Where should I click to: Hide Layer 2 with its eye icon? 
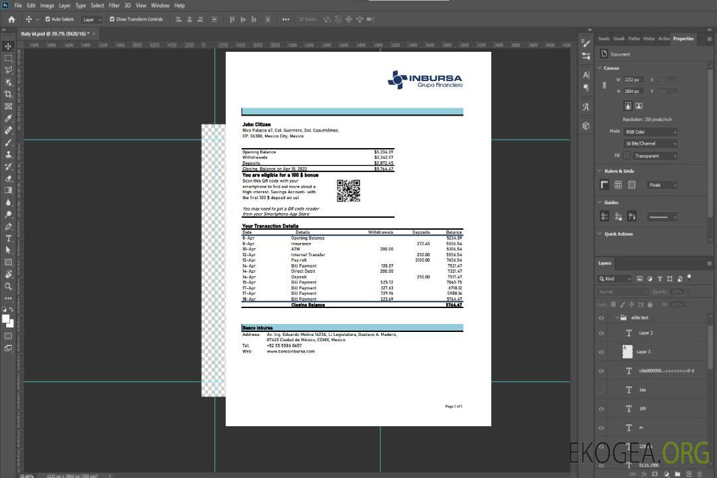click(601, 333)
